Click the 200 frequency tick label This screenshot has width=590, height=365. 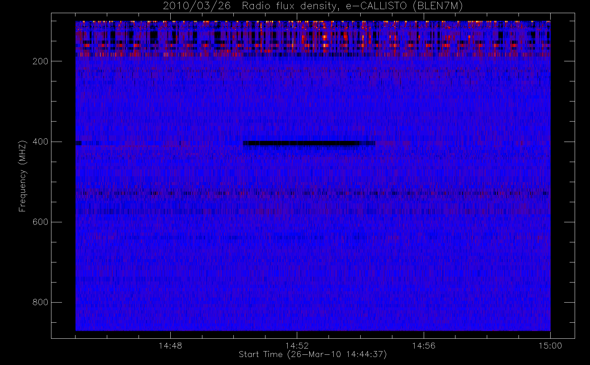[x=40, y=61]
